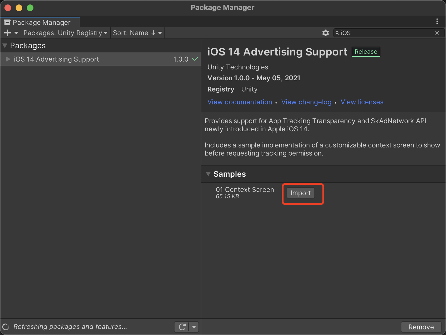Open the three-dot window options menu
446x335 pixels.
[437, 21]
